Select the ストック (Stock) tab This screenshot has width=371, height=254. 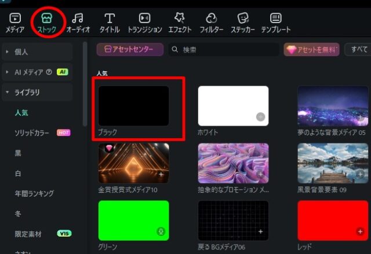47,23
